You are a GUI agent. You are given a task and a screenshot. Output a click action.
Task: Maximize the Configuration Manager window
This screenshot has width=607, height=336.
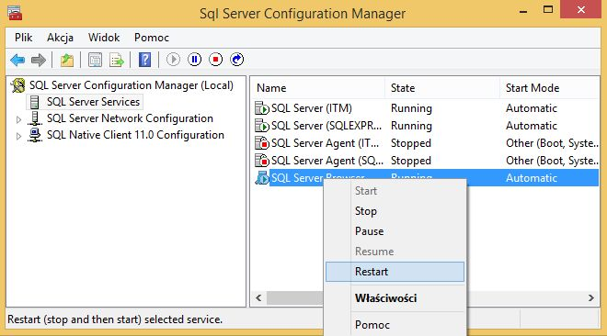click(548, 10)
